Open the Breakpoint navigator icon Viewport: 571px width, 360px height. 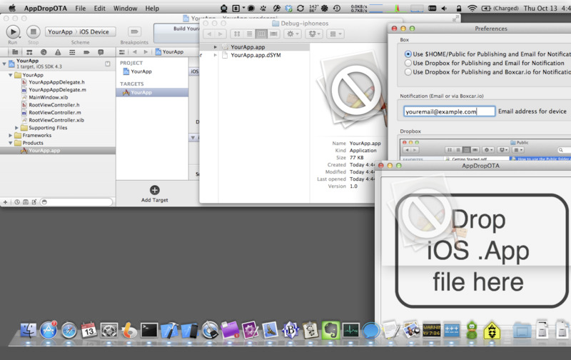[86, 52]
